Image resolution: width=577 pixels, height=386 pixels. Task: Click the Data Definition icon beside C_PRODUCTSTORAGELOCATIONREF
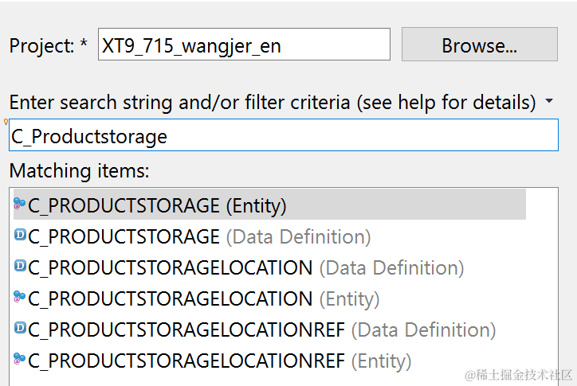[x=21, y=329]
